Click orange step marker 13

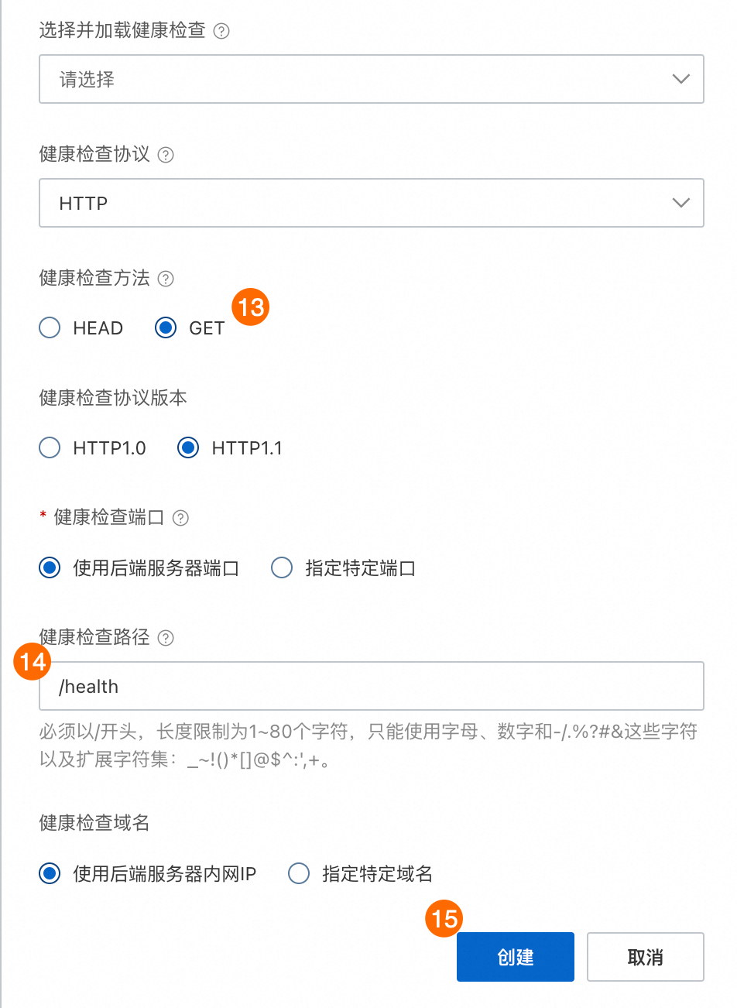point(251,307)
